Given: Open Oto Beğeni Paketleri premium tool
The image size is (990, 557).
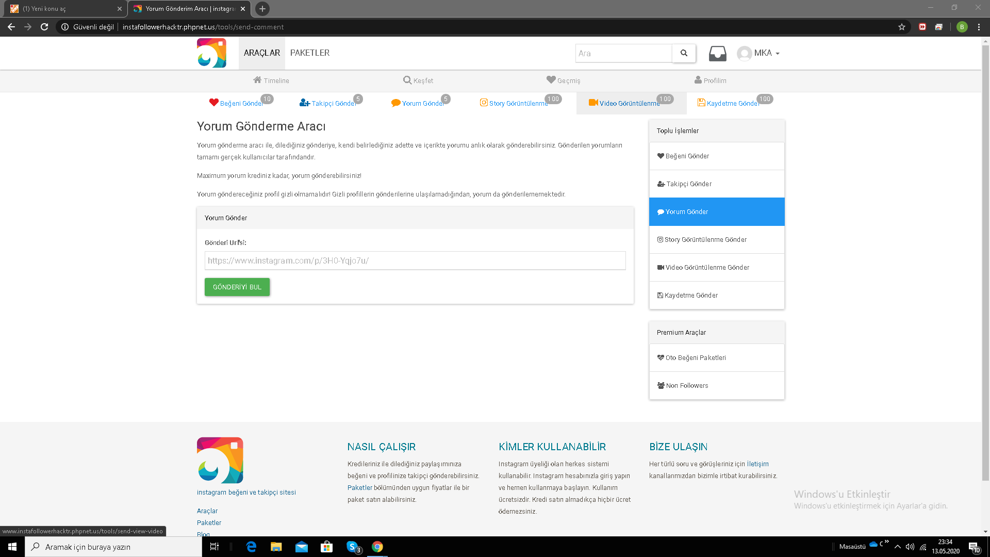Looking at the screenshot, I should [x=717, y=358].
